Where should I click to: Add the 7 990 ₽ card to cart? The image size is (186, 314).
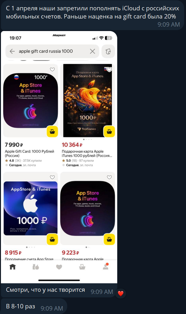click(52, 132)
